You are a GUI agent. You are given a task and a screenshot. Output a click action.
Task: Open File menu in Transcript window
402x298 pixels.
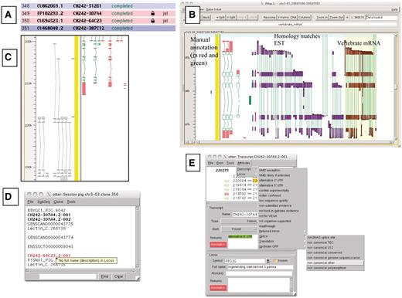click(210, 163)
